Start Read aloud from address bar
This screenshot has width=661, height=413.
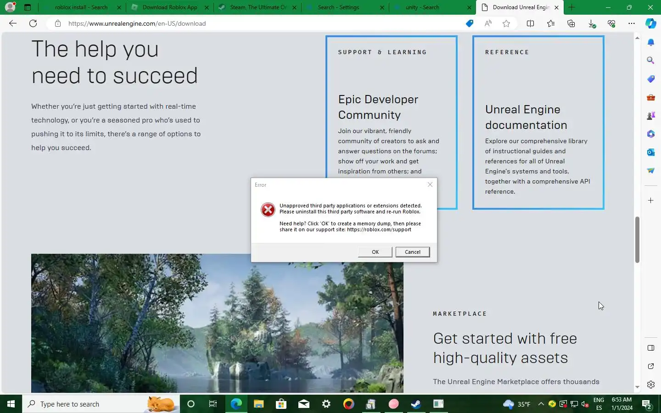pyautogui.click(x=488, y=23)
